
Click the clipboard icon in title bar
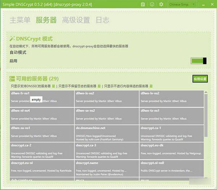click(x=143, y=4)
